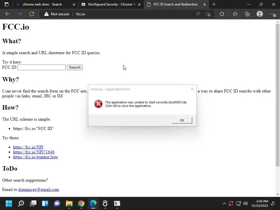280x210 pixels.
Task: Click the error dialog red X icon
Action: click(98, 104)
